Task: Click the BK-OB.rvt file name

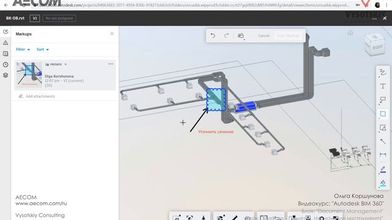Action: (15, 18)
